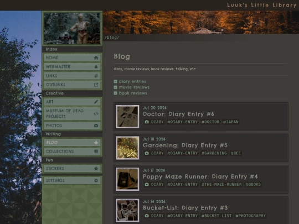299x224 pixels.
Task: Click the camera icon on the PHOTOS row
Action: coord(96,126)
